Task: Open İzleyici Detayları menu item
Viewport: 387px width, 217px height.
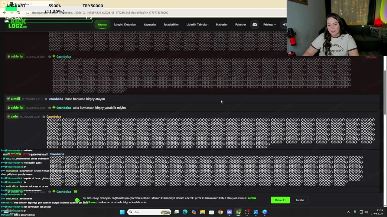Action: [x=125, y=24]
